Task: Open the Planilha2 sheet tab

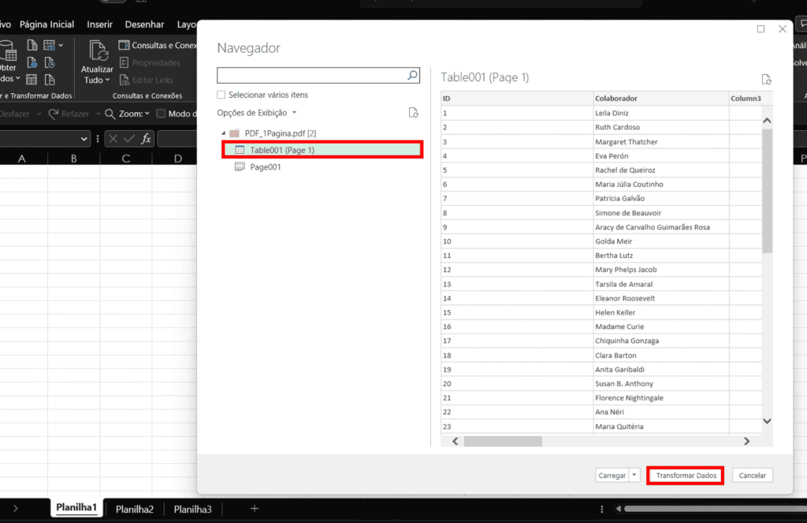Action: click(x=134, y=509)
